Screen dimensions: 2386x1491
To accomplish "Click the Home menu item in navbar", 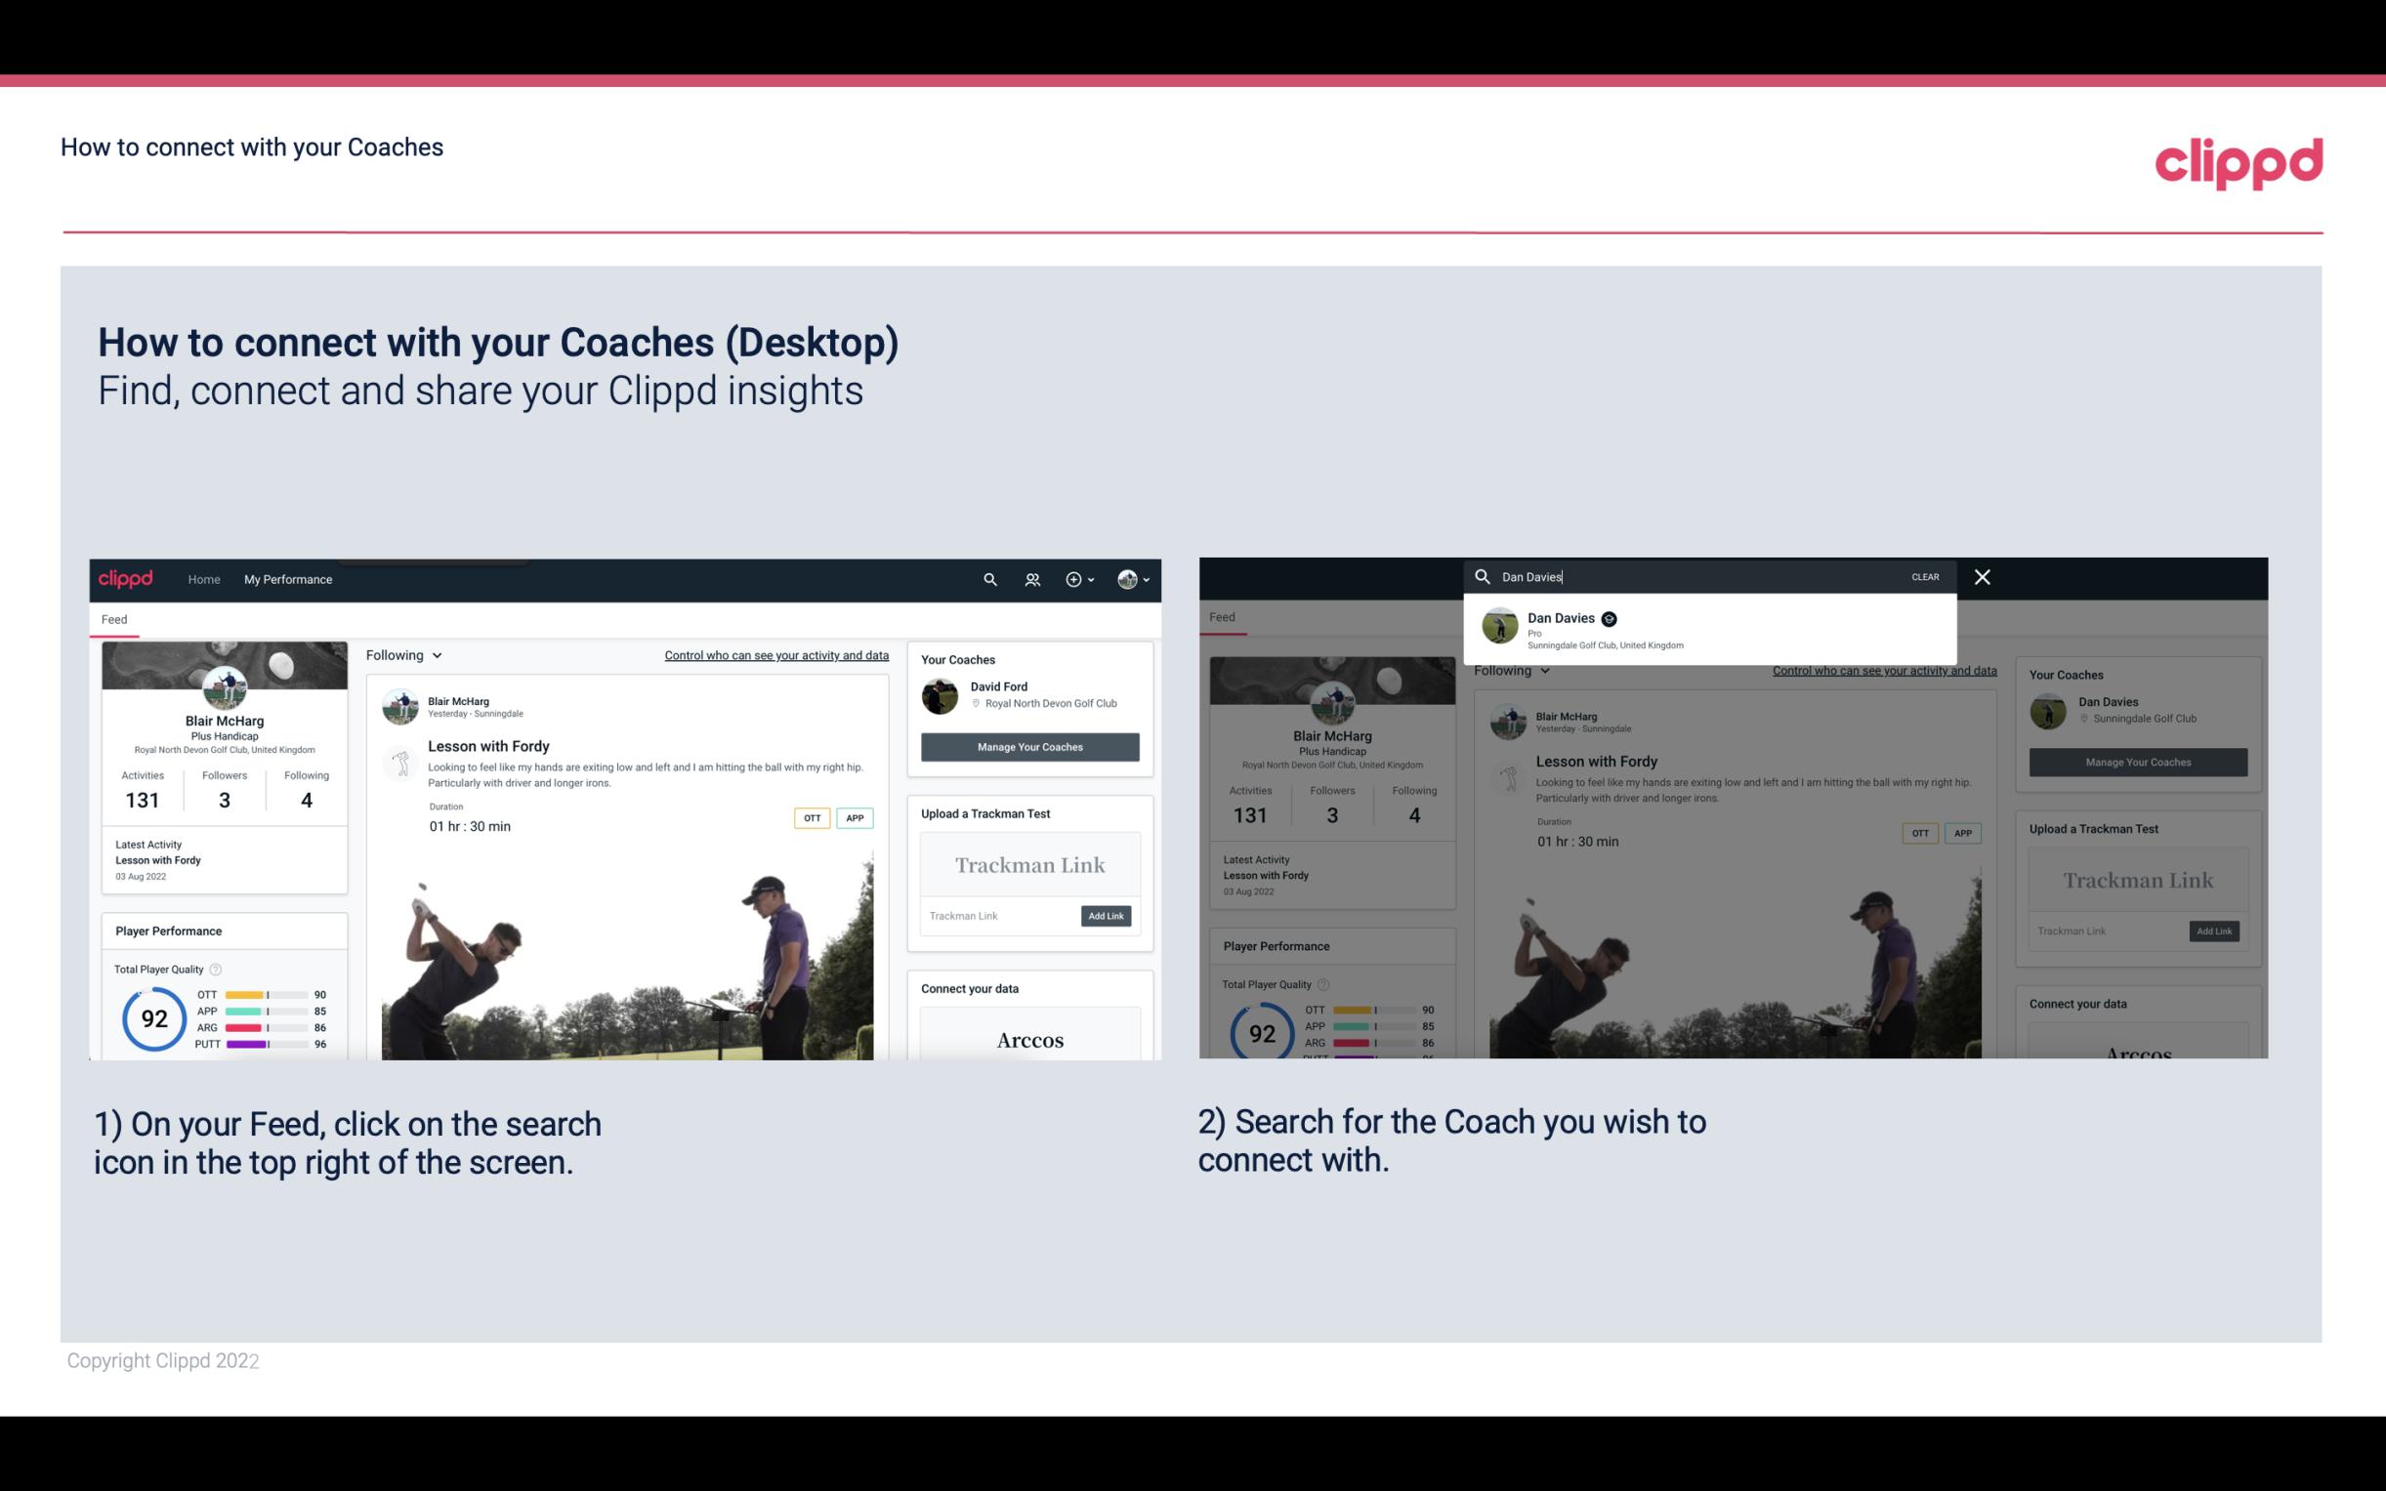I will pyautogui.click(x=204, y=579).
